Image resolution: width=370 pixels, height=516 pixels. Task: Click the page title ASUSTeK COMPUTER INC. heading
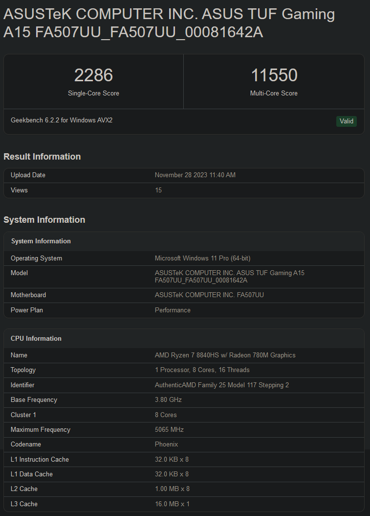pos(169,23)
